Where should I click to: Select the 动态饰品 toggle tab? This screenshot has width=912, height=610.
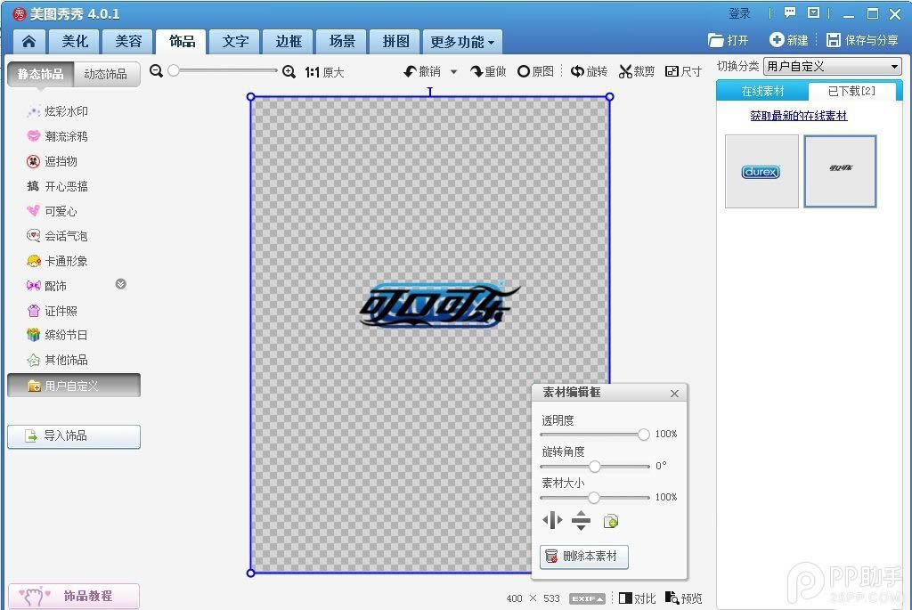(106, 74)
